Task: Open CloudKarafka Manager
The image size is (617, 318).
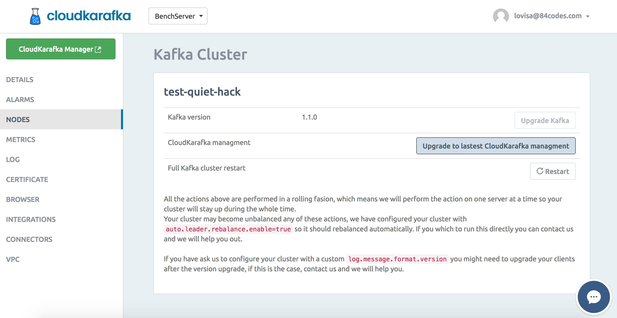Action: pyautogui.click(x=61, y=49)
